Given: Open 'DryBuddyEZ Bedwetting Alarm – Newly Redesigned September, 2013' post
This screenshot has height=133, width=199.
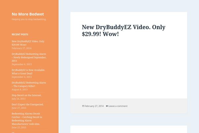Looking at the screenshot, I should tap(29, 58).
